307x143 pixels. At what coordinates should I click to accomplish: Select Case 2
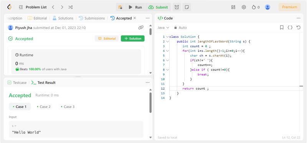pyautogui.click(x=44, y=107)
